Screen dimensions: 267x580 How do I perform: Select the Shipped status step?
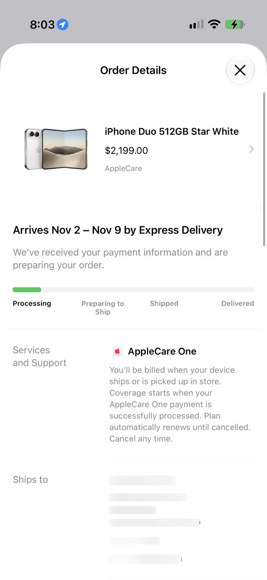164,304
